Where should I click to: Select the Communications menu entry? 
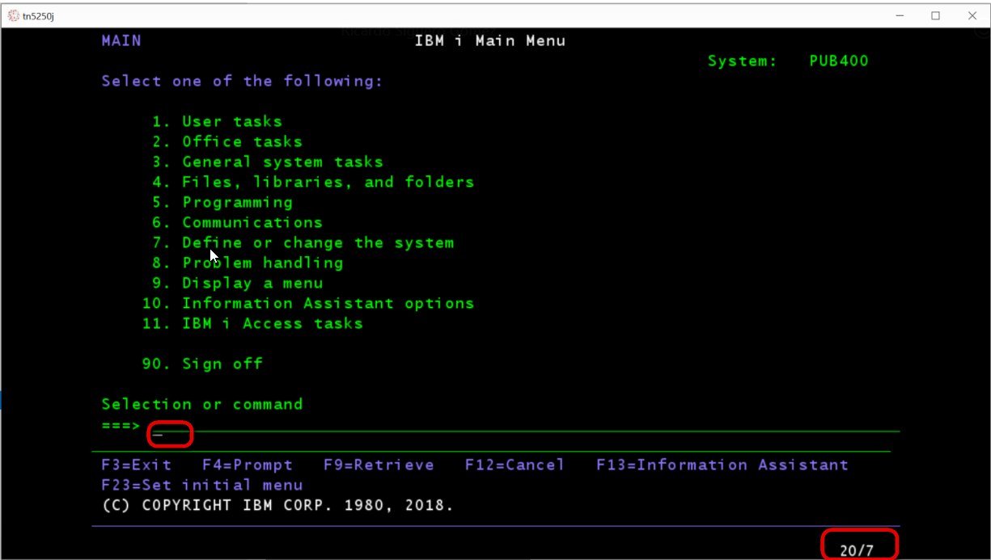[x=252, y=222]
